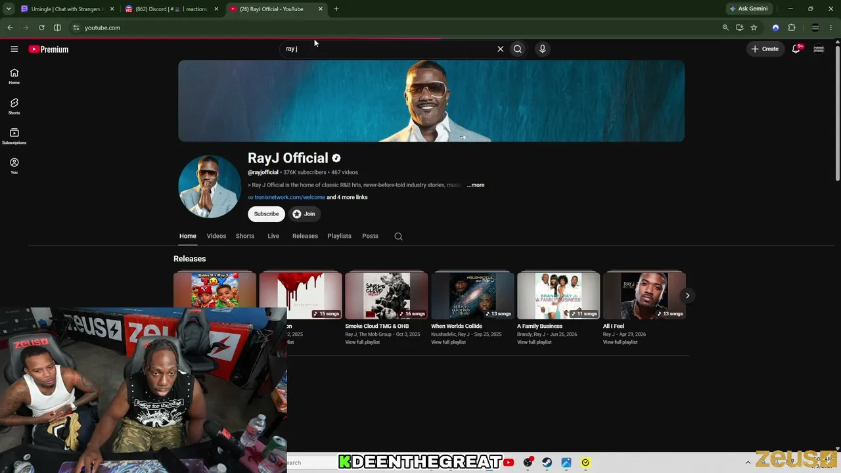Open RayJ Official channel profile picture
This screenshot has height=473, width=841.
(x=210, y=187)
